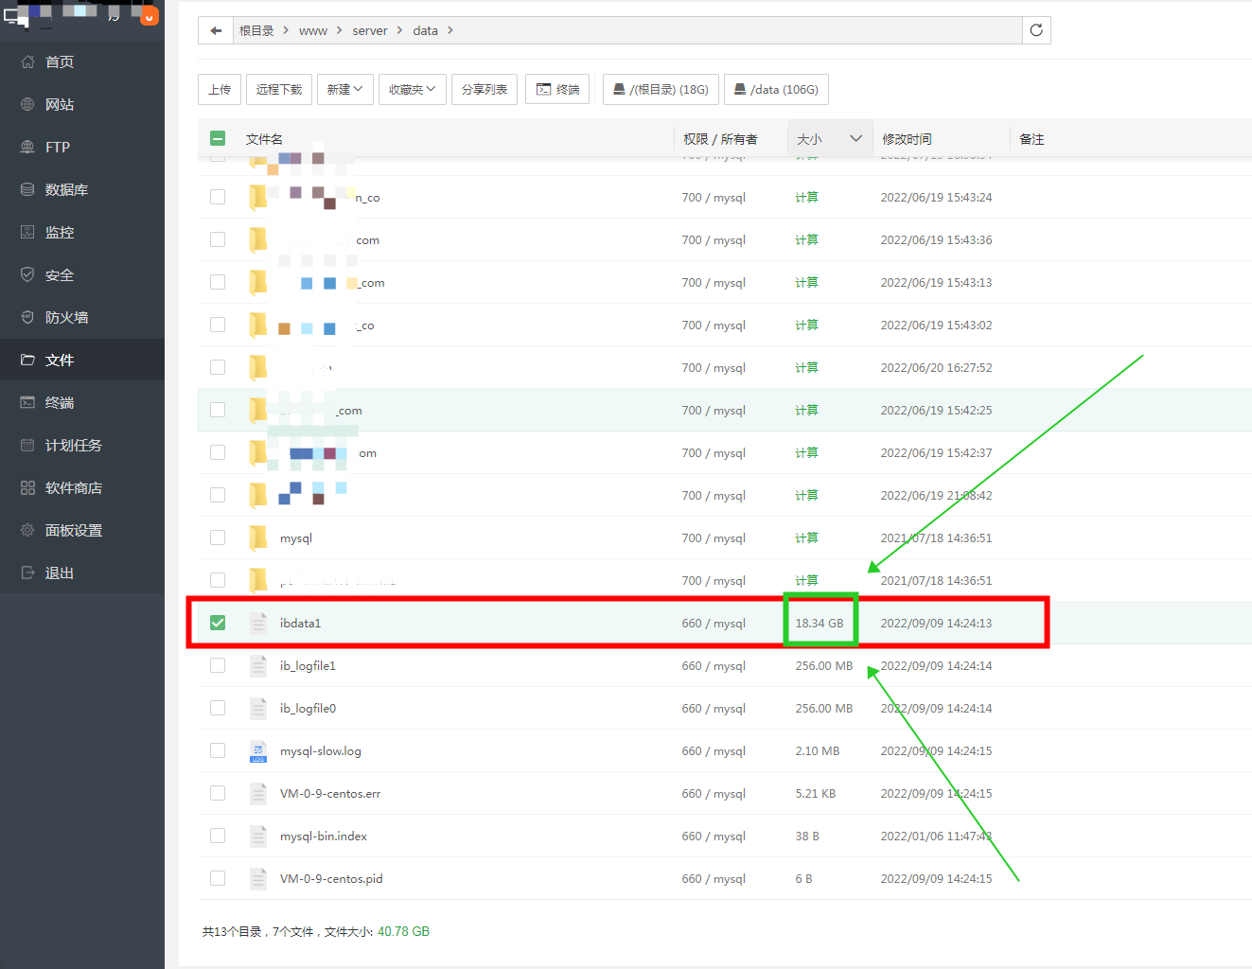Select the /data (106G) disk button
This screenshot has height=969, width=1252.
777,89
